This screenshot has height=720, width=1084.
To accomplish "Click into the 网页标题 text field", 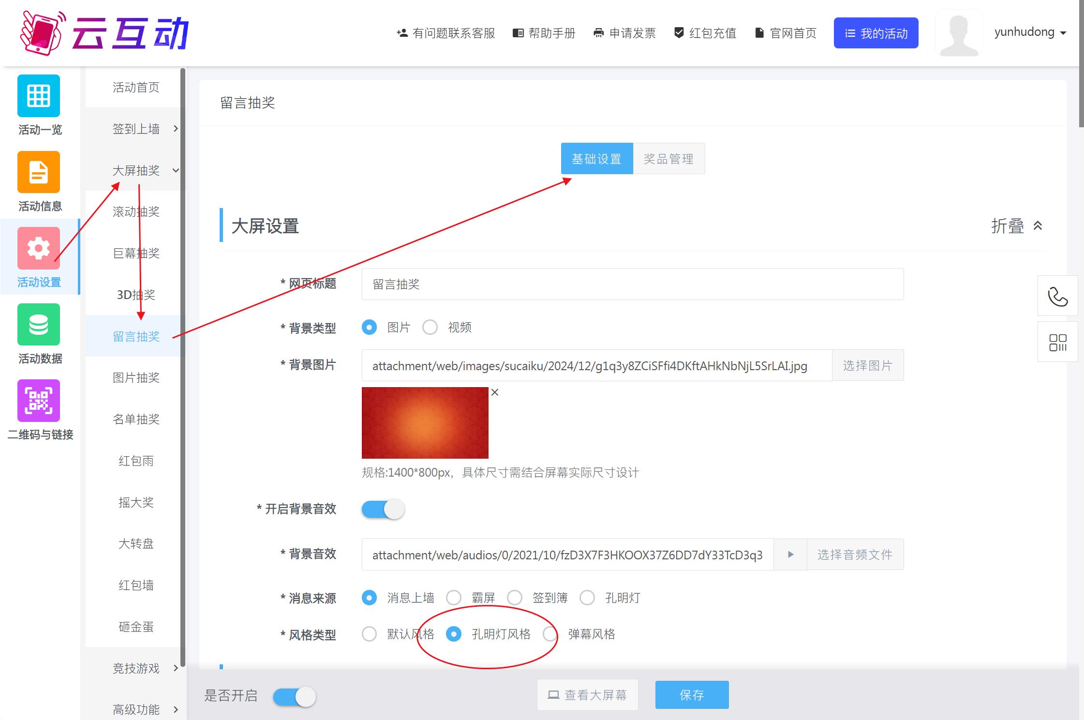I will point(632,284).
